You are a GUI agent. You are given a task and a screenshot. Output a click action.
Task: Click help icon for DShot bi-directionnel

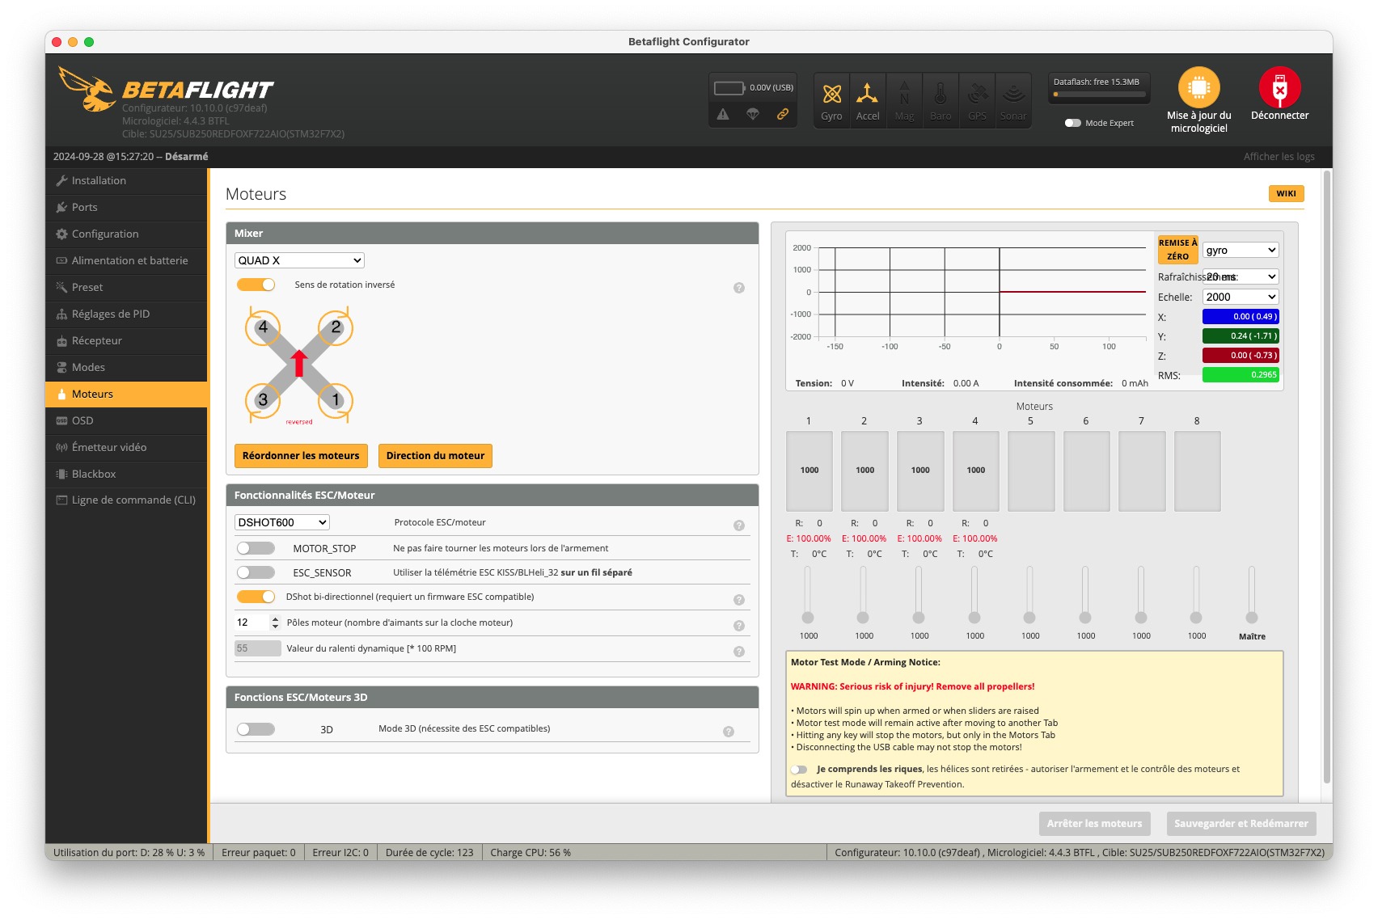coord(738,600)
